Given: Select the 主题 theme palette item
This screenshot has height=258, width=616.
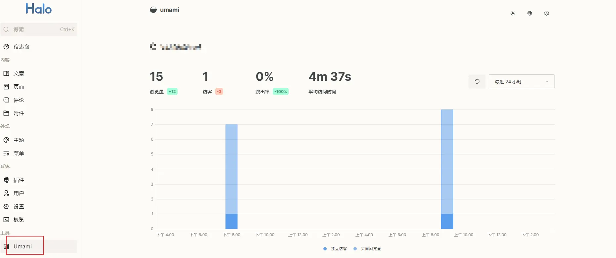Looking at the screenshot, I should 19,140.
